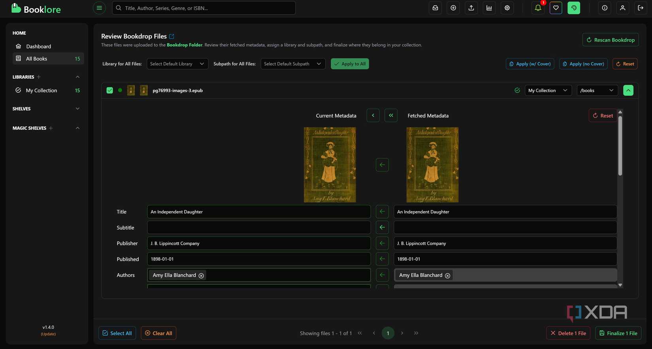
Task: Open the /books subpath dropdown
Action: [x=597, y=90]
